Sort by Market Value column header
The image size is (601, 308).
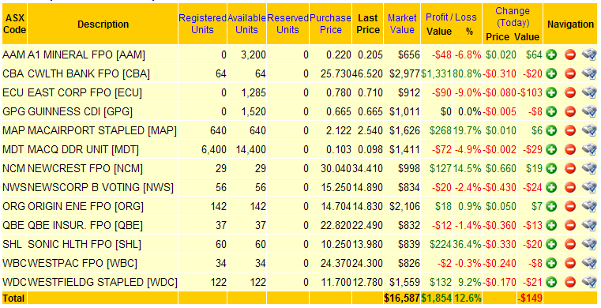(x=402, y=24)
